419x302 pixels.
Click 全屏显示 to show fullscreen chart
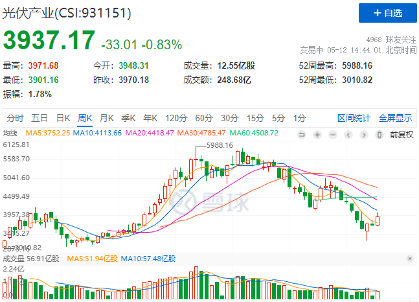click(x=395, y=118)
